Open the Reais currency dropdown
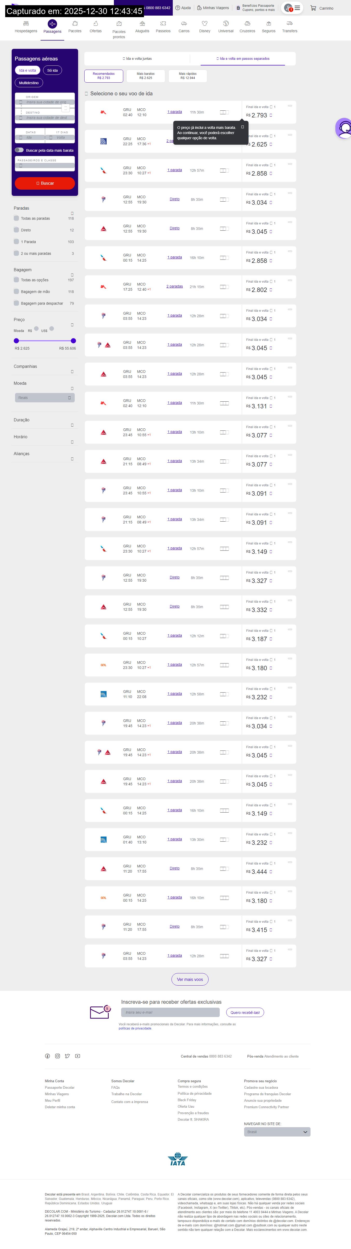The height and width of the screenshot is (1249, 351). coord(45,397)
